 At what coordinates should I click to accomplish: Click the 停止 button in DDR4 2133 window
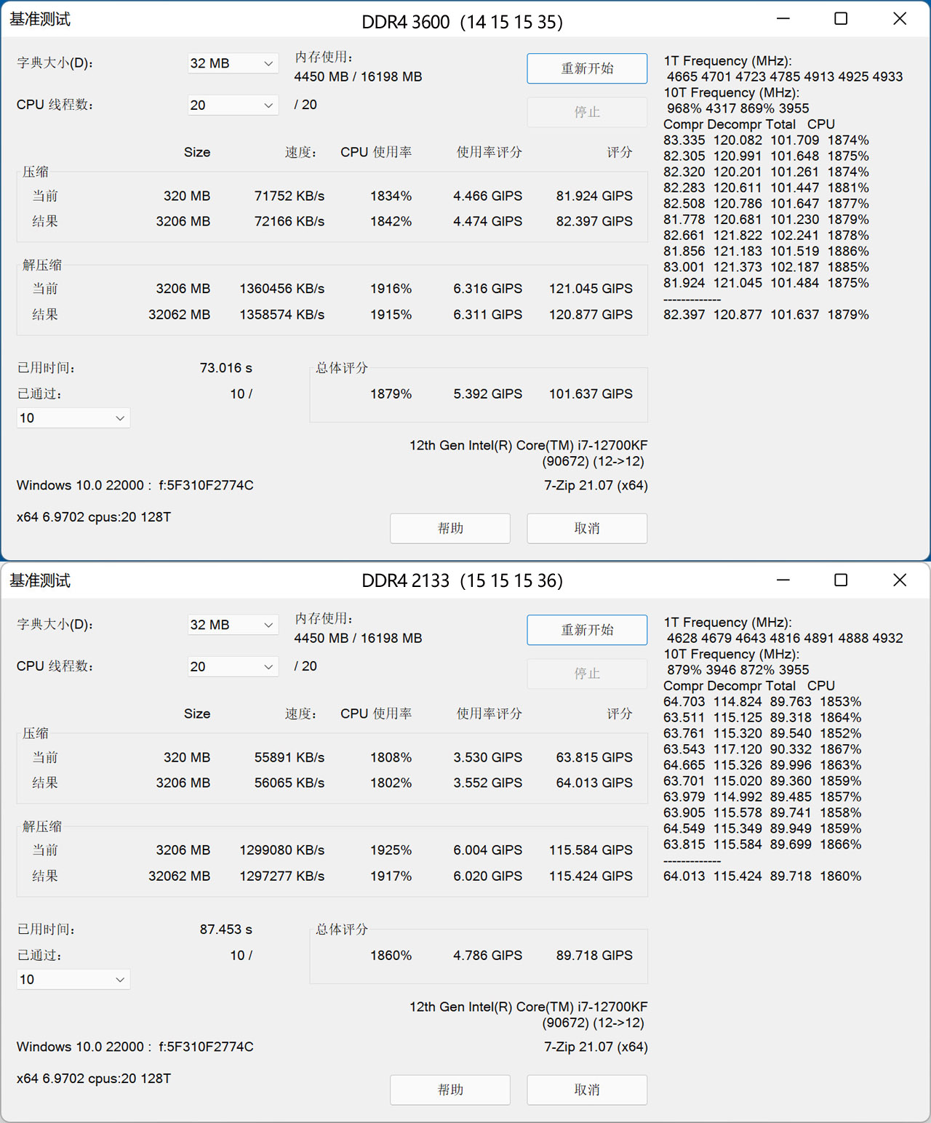[x=586, y=674]
